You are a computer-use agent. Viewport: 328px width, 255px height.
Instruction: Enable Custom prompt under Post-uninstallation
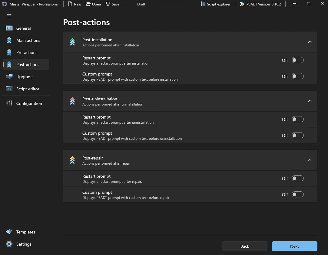click(297, 136)
